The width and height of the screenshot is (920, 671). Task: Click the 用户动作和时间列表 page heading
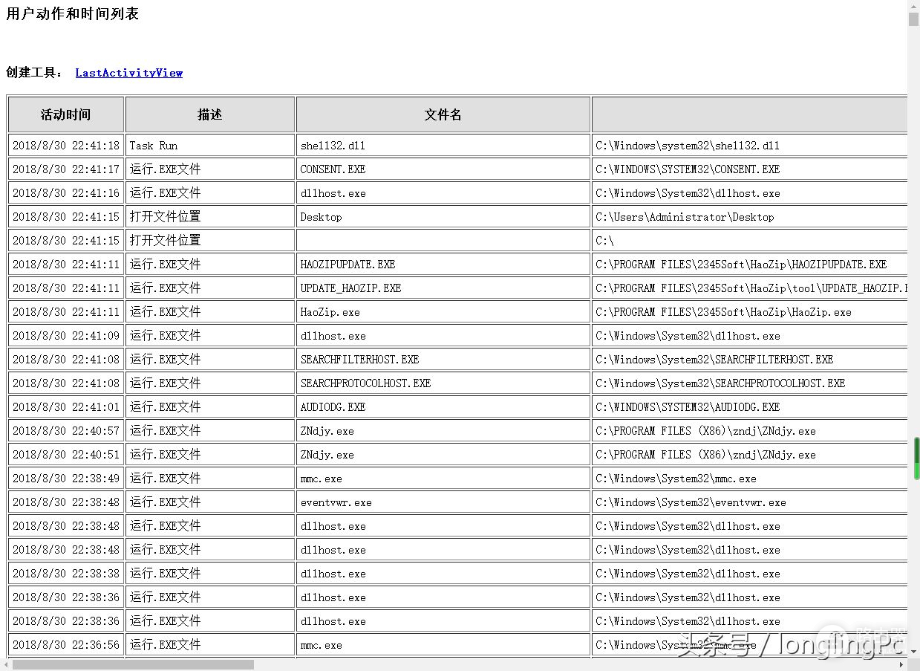(x=73, y=14)
